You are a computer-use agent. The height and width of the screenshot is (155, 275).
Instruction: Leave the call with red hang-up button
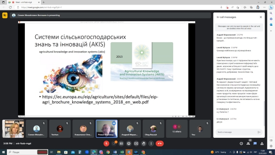159,143
